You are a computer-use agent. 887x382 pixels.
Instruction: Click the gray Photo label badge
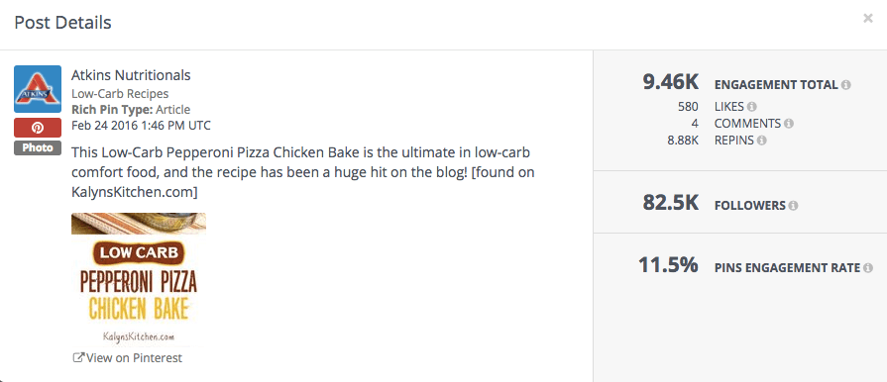(38, 148)
